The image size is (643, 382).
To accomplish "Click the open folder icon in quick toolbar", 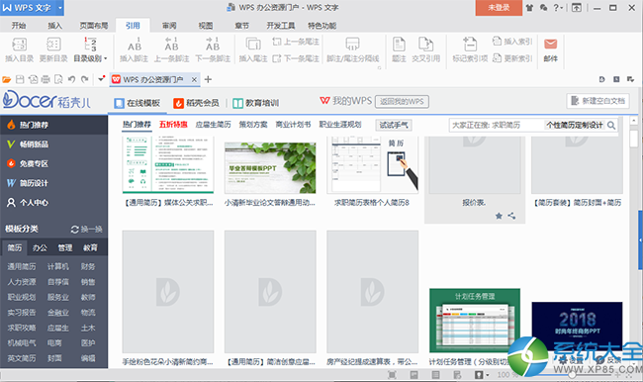I will tap(7, 79).
